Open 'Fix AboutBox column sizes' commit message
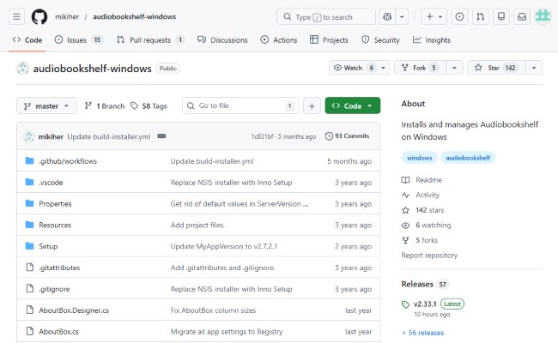This screenshot has width=558, height=343. [213, 310]
